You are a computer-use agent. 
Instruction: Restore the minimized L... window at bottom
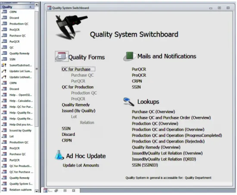pyautogui.click(x=56, y=191)
